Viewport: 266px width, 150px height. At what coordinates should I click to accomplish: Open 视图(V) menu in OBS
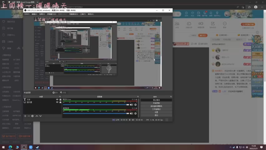[42, 14]
